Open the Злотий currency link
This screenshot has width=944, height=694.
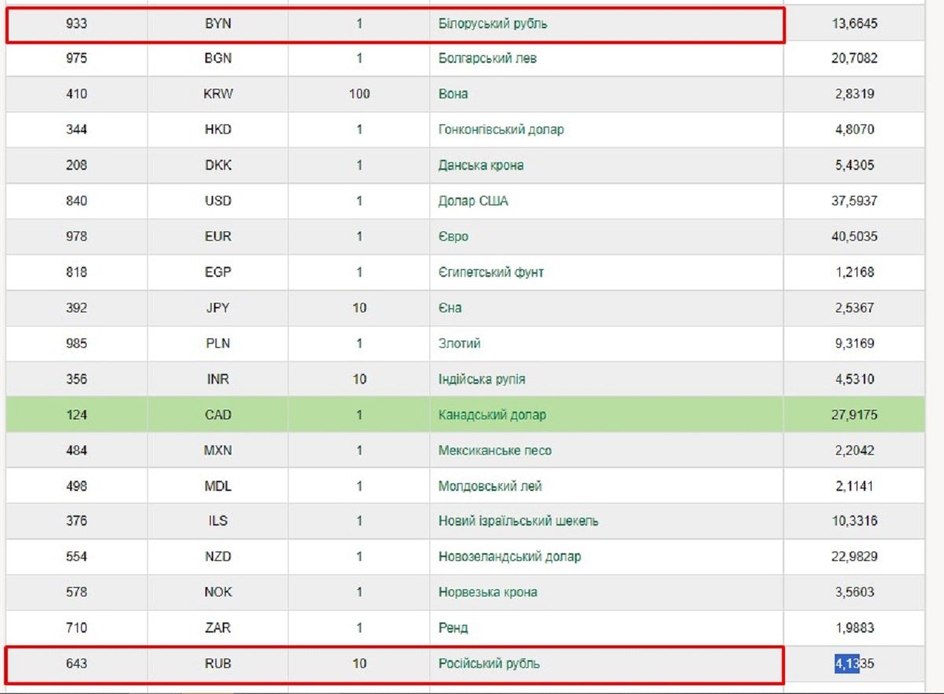pos(459,343)
